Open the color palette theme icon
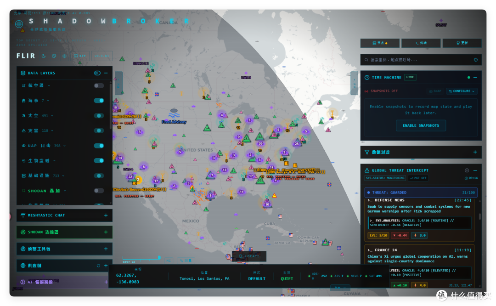This screenshot has width=496, height=306. tap(54, 56)
